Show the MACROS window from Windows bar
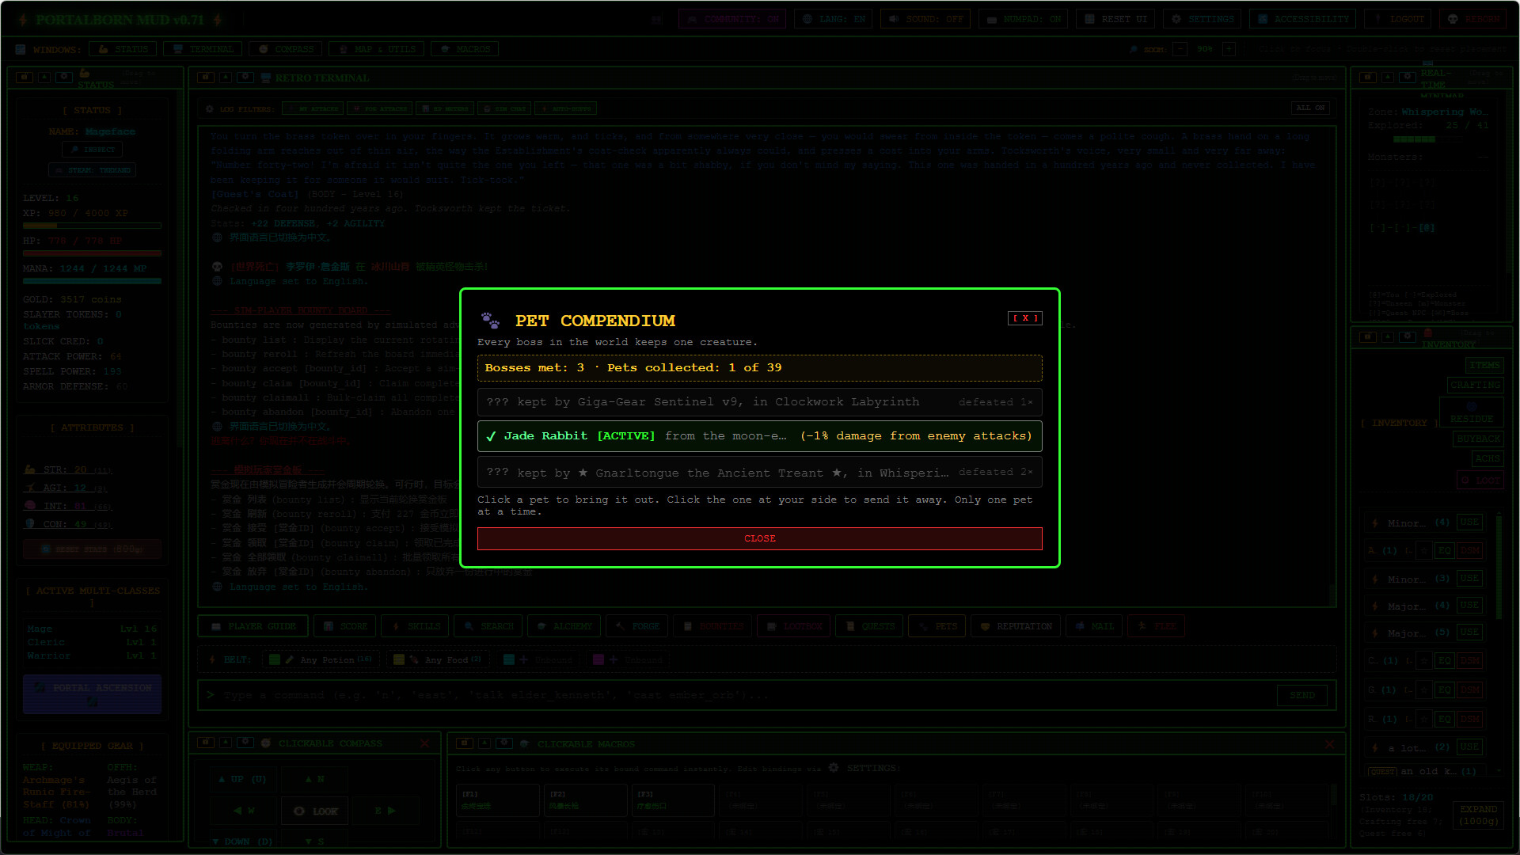This screenshot has width=1520, height=855. point(465,49)
